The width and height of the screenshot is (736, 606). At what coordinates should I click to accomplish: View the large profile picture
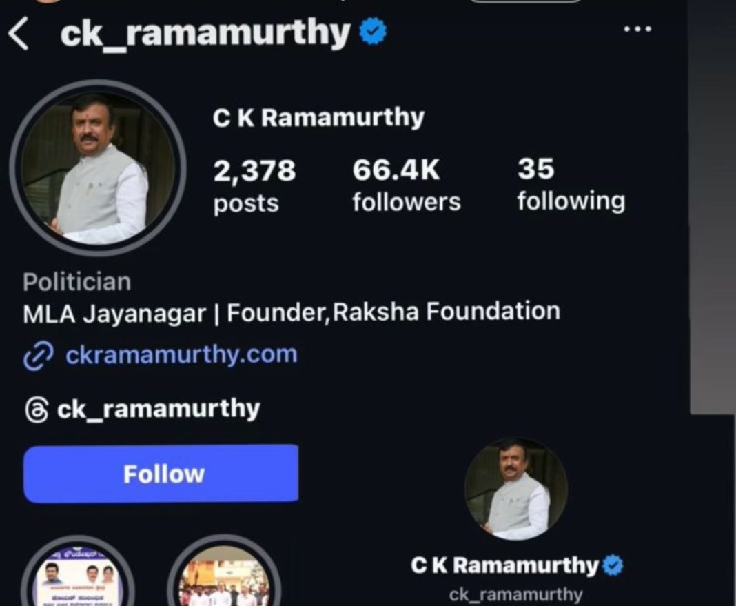pyautogui.click(x=98, y=168)
